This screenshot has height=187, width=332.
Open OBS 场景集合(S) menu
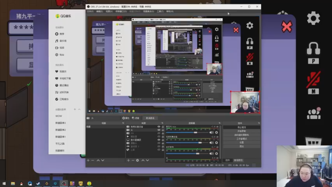point(149,12)
